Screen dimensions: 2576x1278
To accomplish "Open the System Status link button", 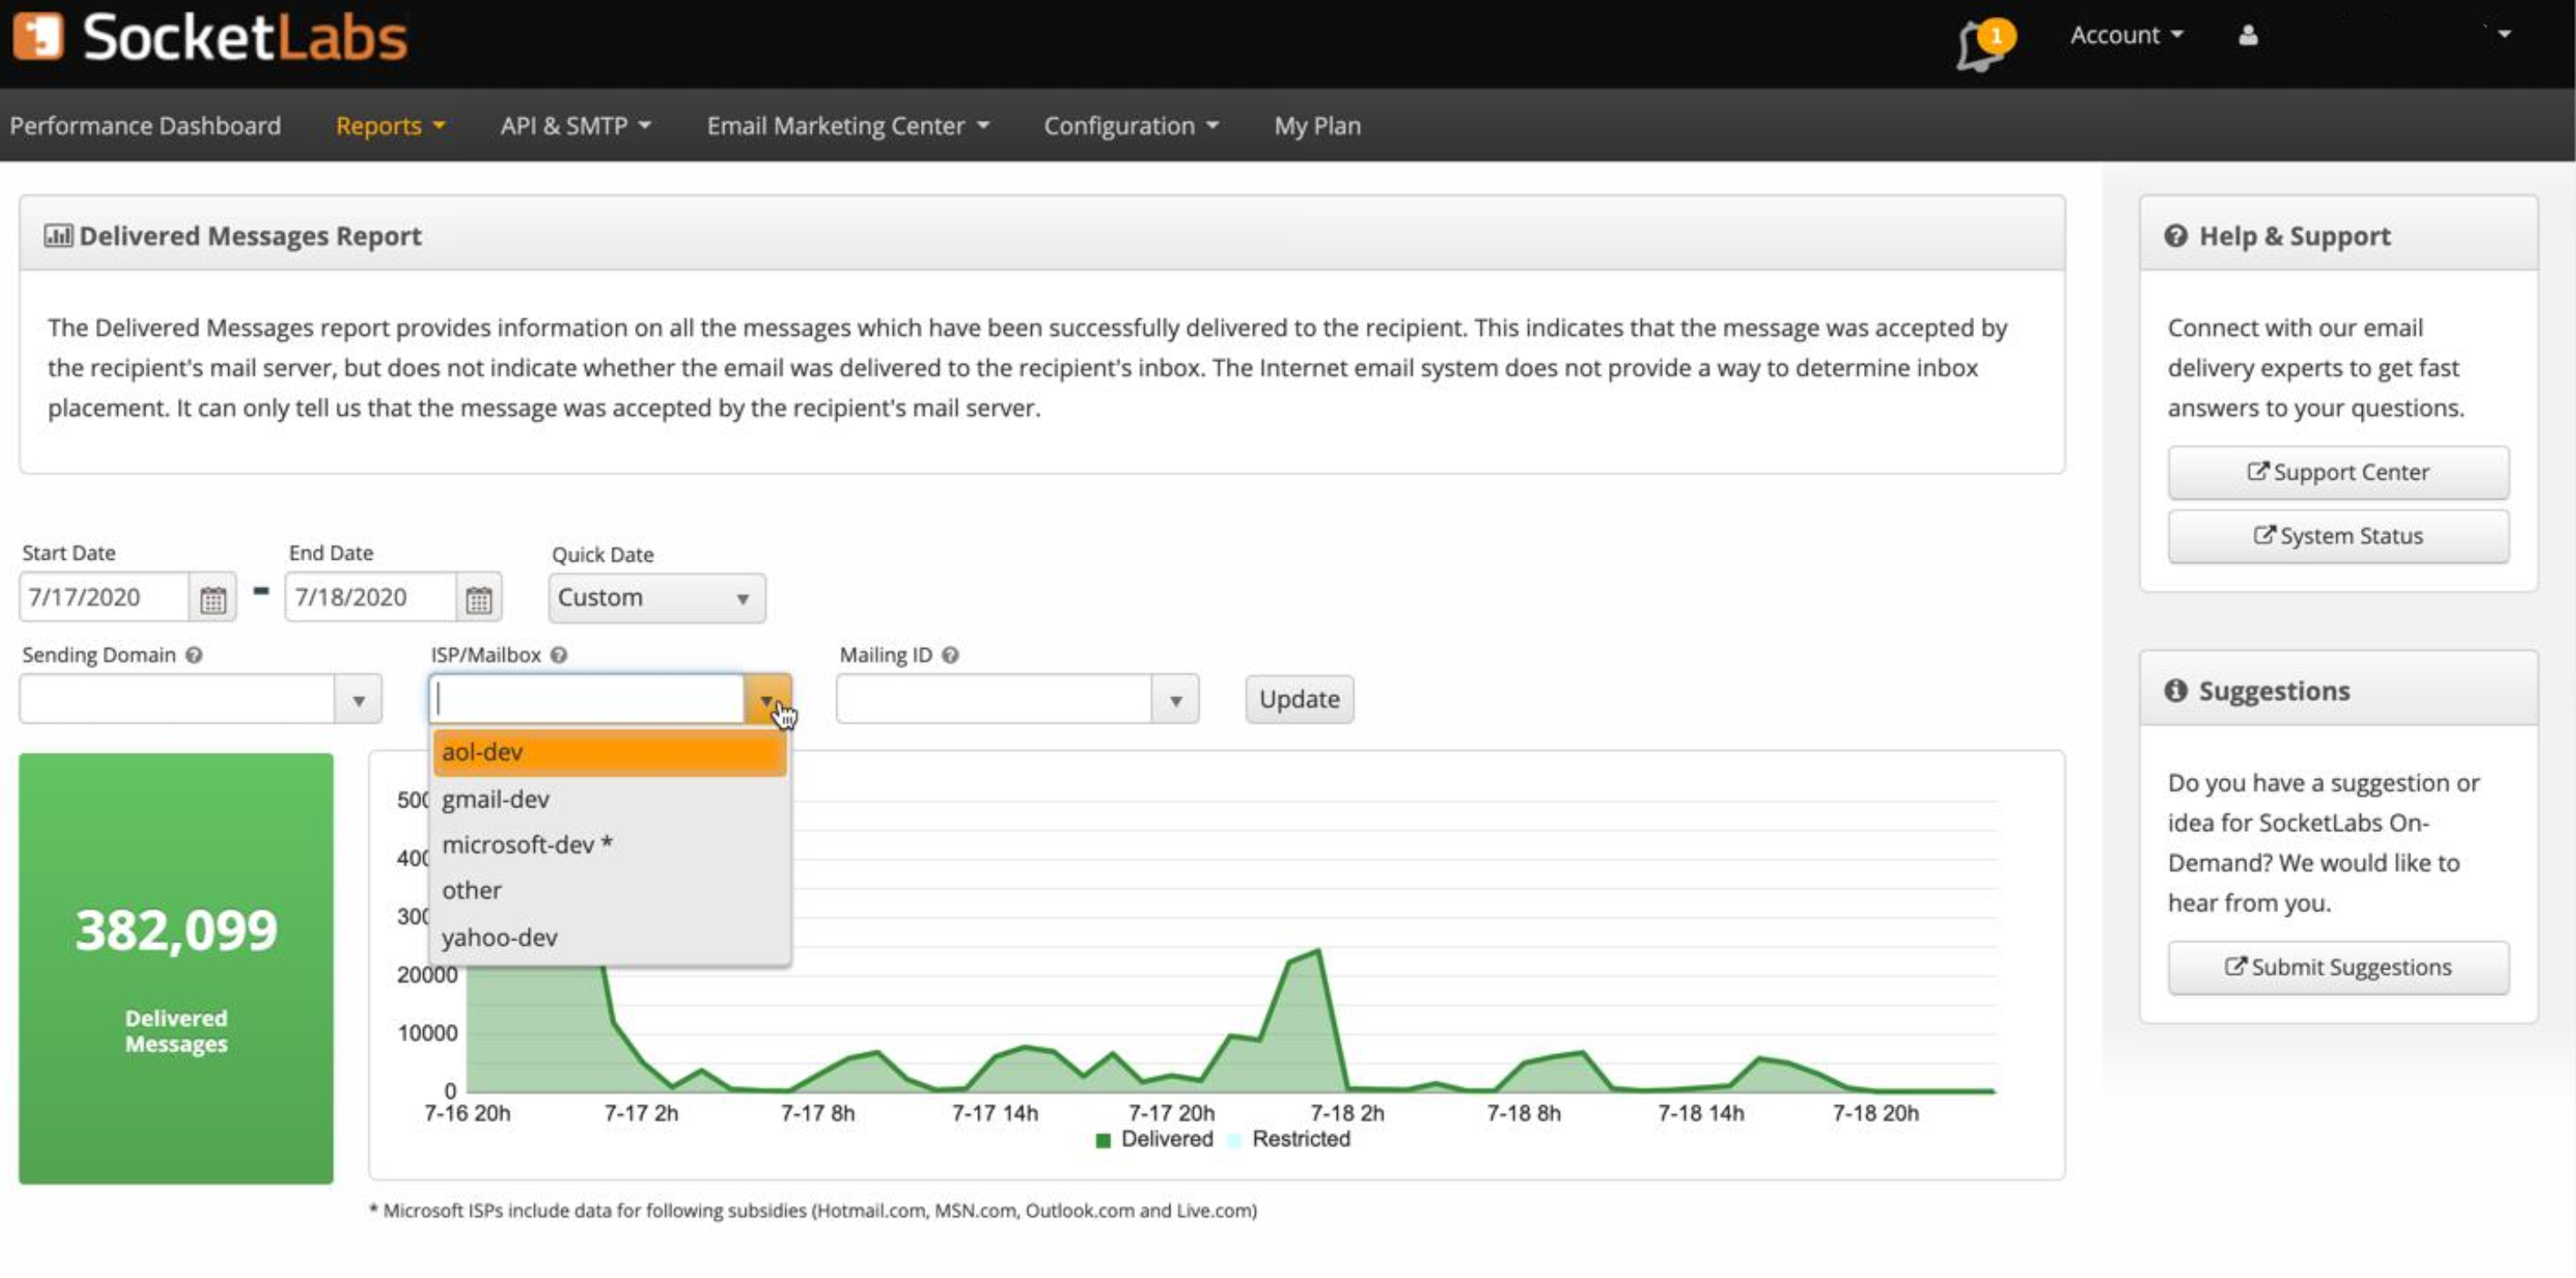I will [2338, 536].
